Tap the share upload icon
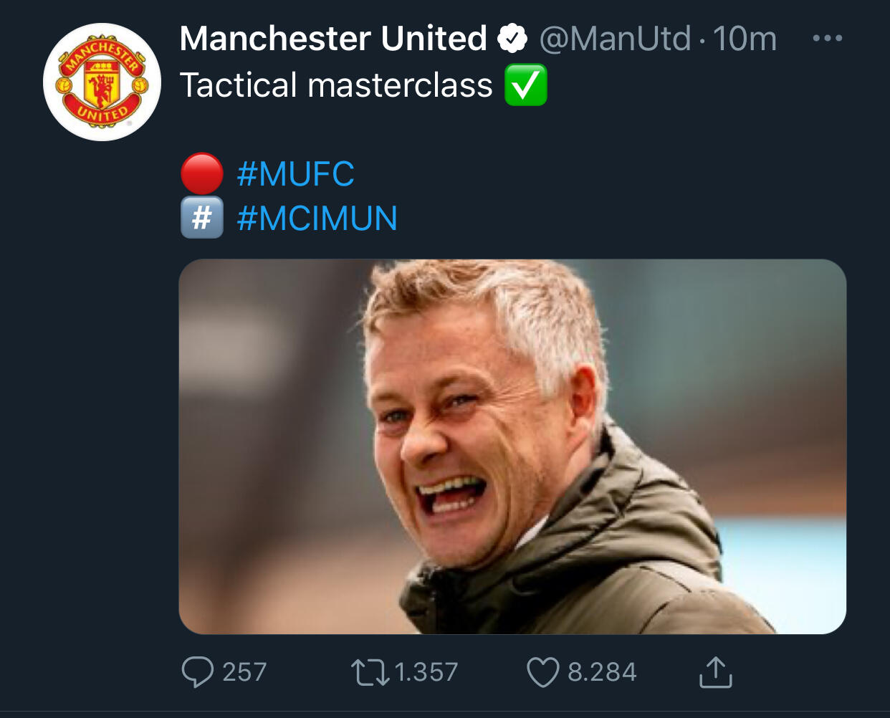Viewport: 890px width, 718px height. tap(715, 672)
